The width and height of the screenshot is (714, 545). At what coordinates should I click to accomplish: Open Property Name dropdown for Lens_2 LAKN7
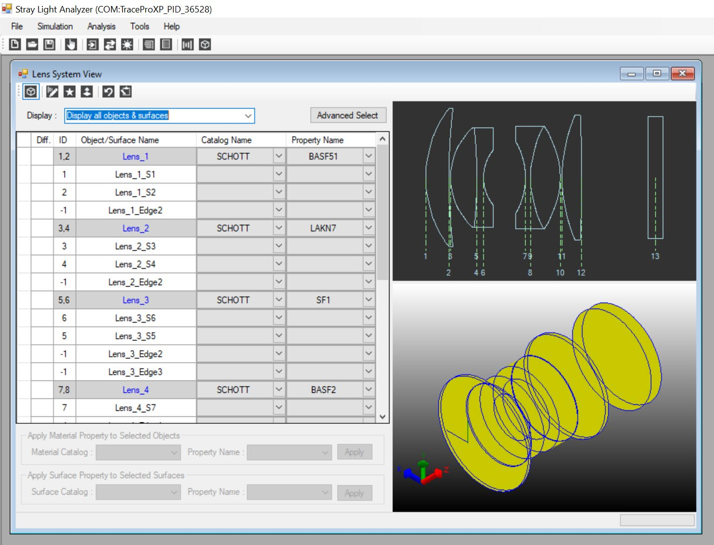(368, 228)
